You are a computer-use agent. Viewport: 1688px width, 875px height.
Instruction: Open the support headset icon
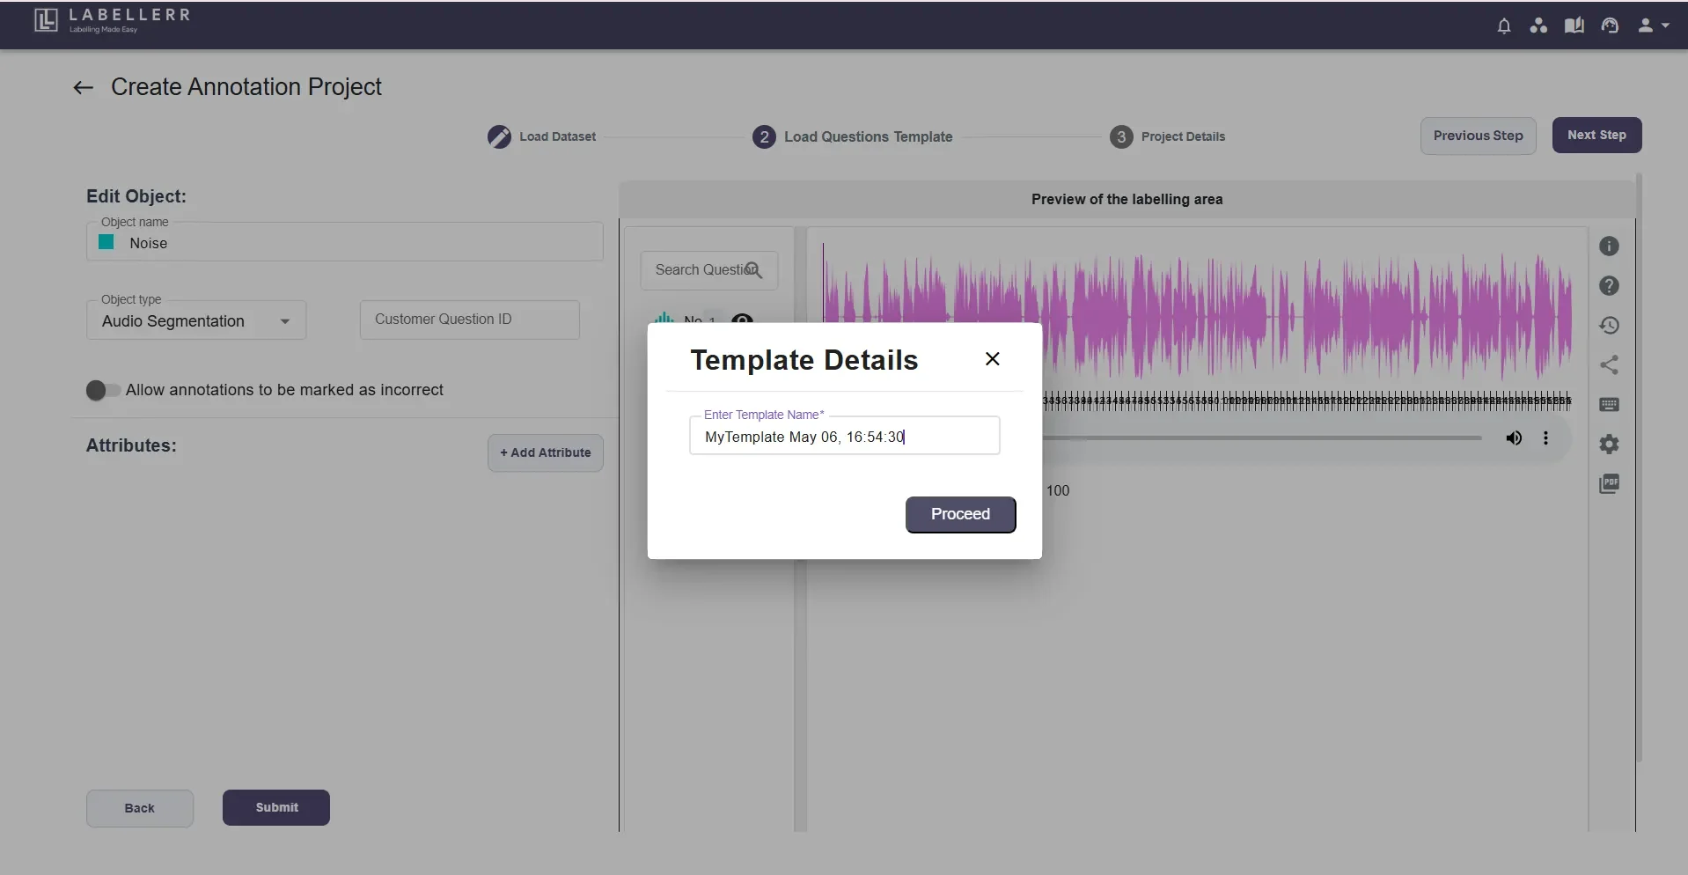click(1610, 26)
